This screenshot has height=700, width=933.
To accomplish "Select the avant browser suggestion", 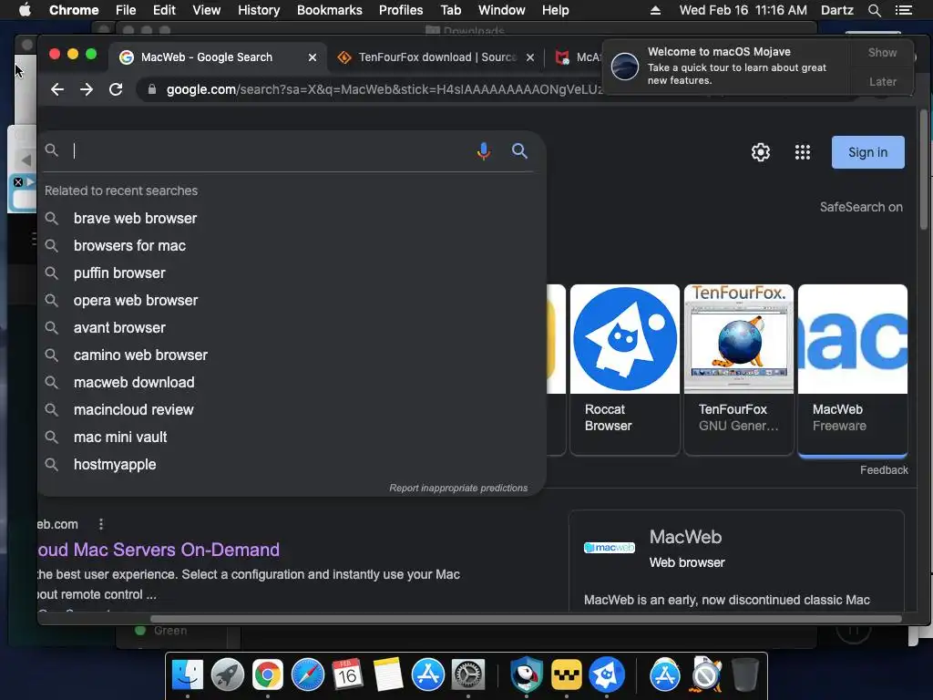I will (x=292, y=328).
